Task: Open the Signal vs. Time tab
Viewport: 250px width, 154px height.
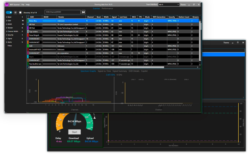Action: [x=104, y=71]
